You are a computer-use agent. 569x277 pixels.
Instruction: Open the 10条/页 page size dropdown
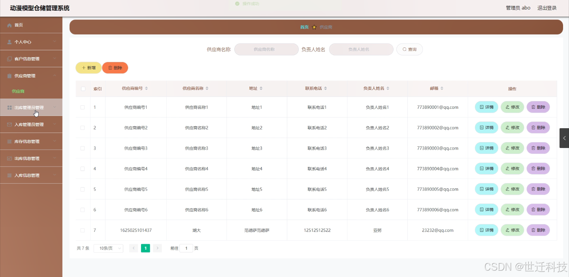click(x=108, y=248)
